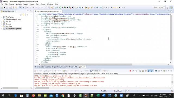Image resolution: width=174 pixels, height=98 pixels.
Task: Open the Navigate menu
Action: coord(19,4)
